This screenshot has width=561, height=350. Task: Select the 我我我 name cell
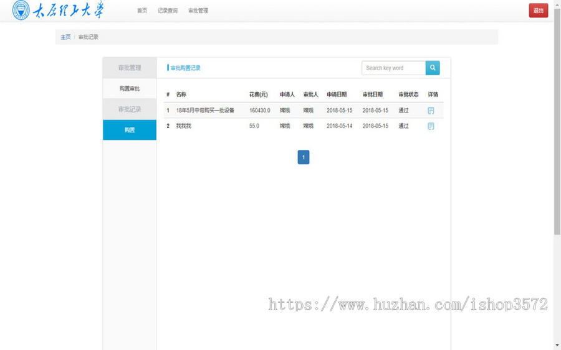coord(183,126)
